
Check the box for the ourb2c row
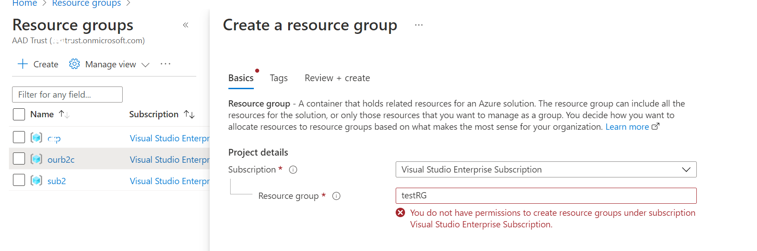coord(19,158)
